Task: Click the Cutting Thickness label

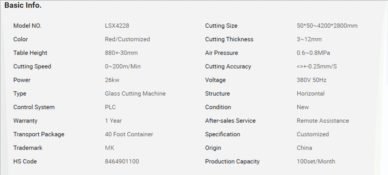Action: 229,39
